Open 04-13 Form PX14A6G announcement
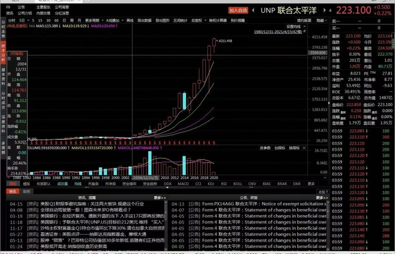This screenshot has width=395, height=254. 249,204
